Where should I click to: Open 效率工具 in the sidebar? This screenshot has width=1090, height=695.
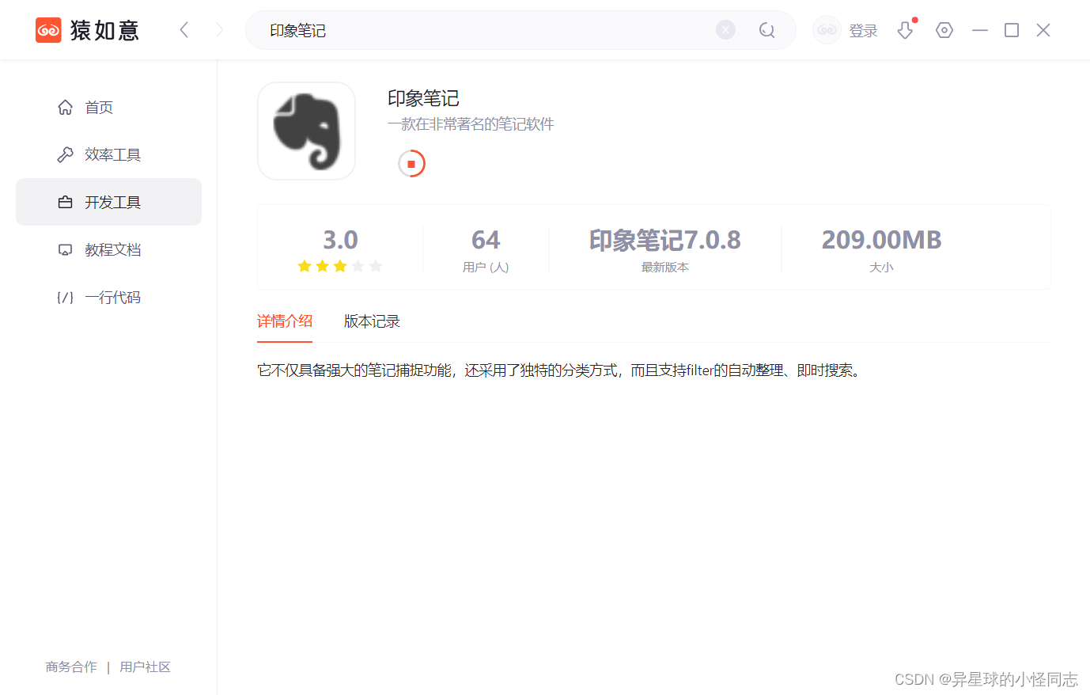click(x=108, y=154)
